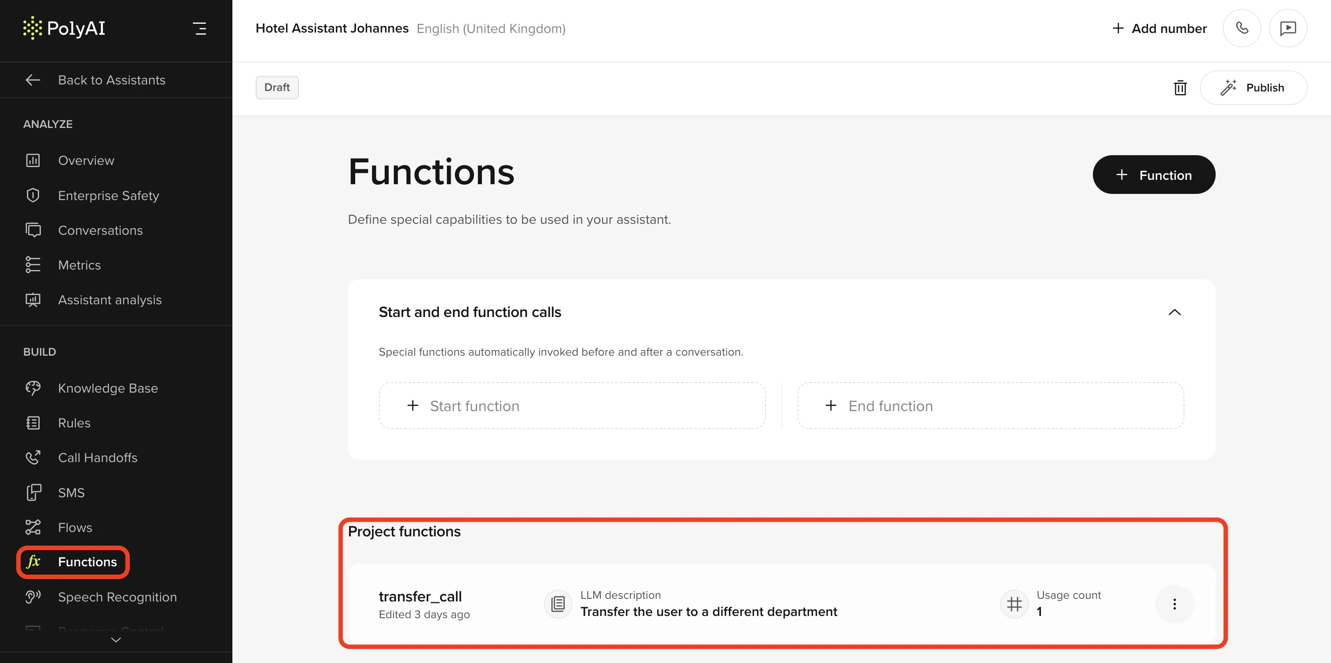Collapse the Start and end function calls section
The width and height of the screenshot is (1331, 663).
coord(1174,312)
